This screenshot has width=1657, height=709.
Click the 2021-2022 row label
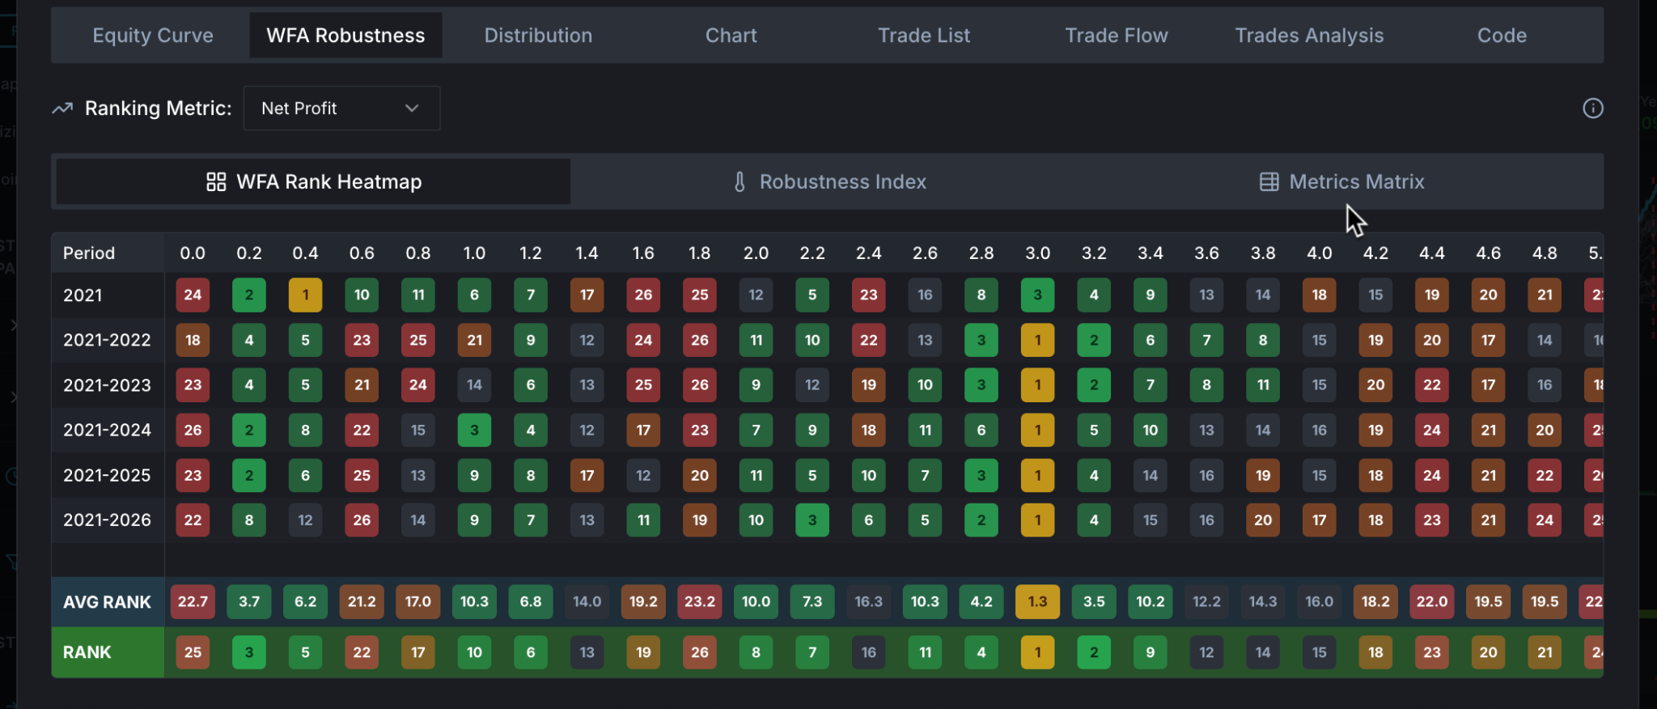click(107, 340)
